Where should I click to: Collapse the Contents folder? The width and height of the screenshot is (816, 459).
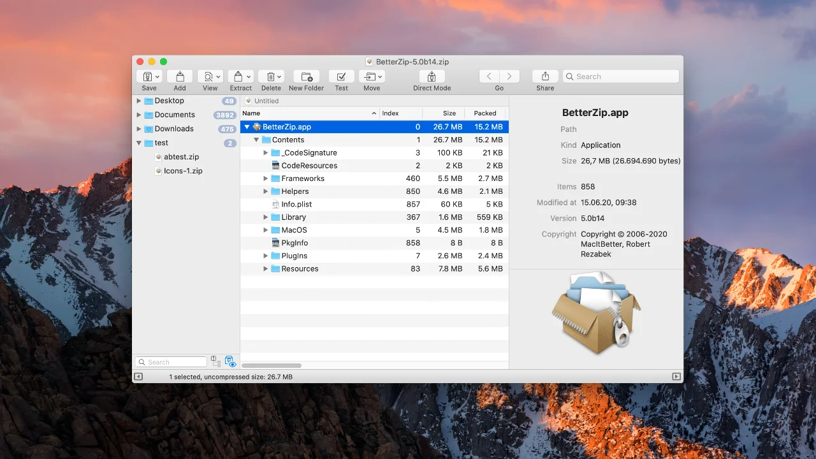pyautogui.click(x=257, y=140)
